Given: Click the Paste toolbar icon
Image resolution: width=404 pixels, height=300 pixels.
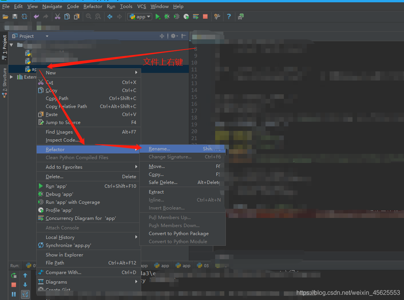Looking at the screenshot, I should 77,17.
